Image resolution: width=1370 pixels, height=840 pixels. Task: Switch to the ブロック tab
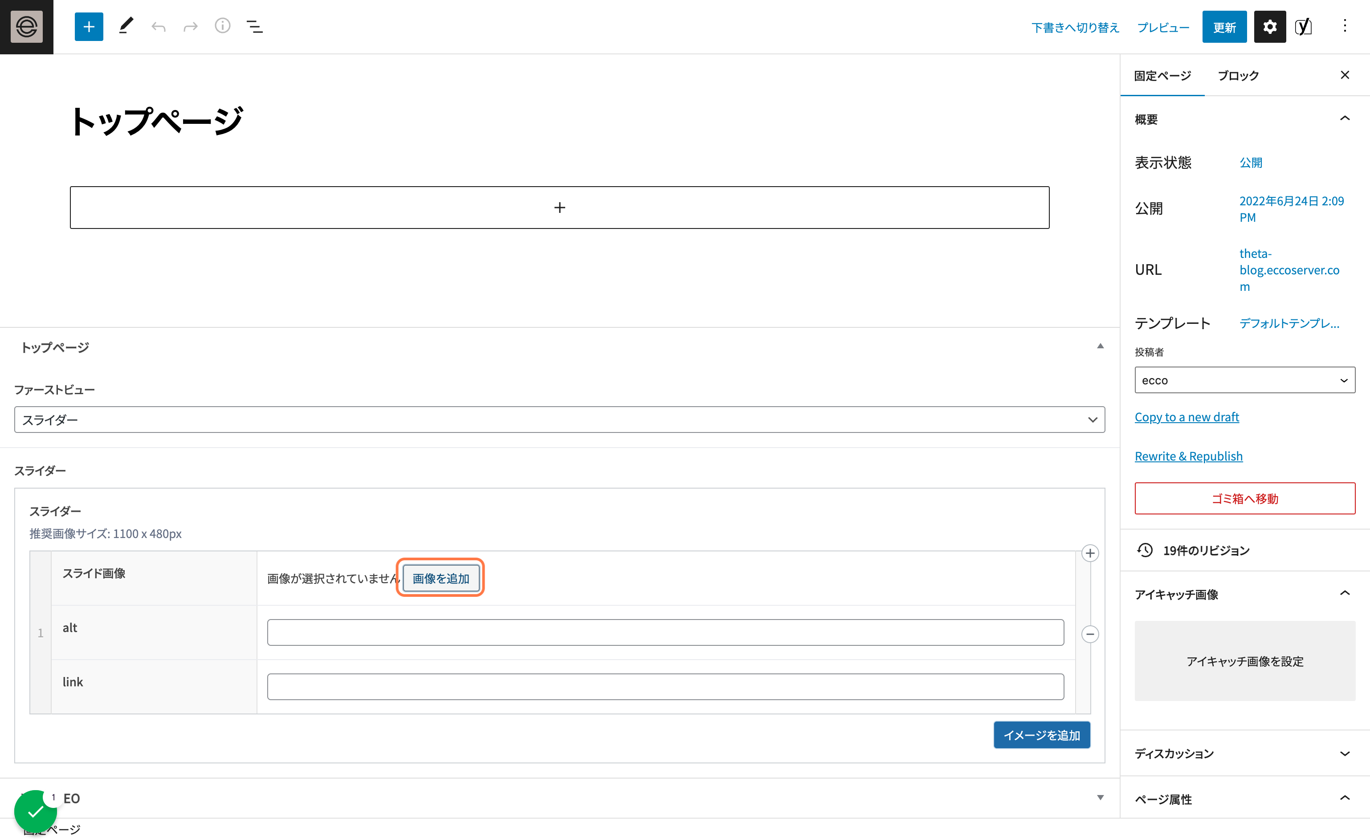(x=1238, y=76)
